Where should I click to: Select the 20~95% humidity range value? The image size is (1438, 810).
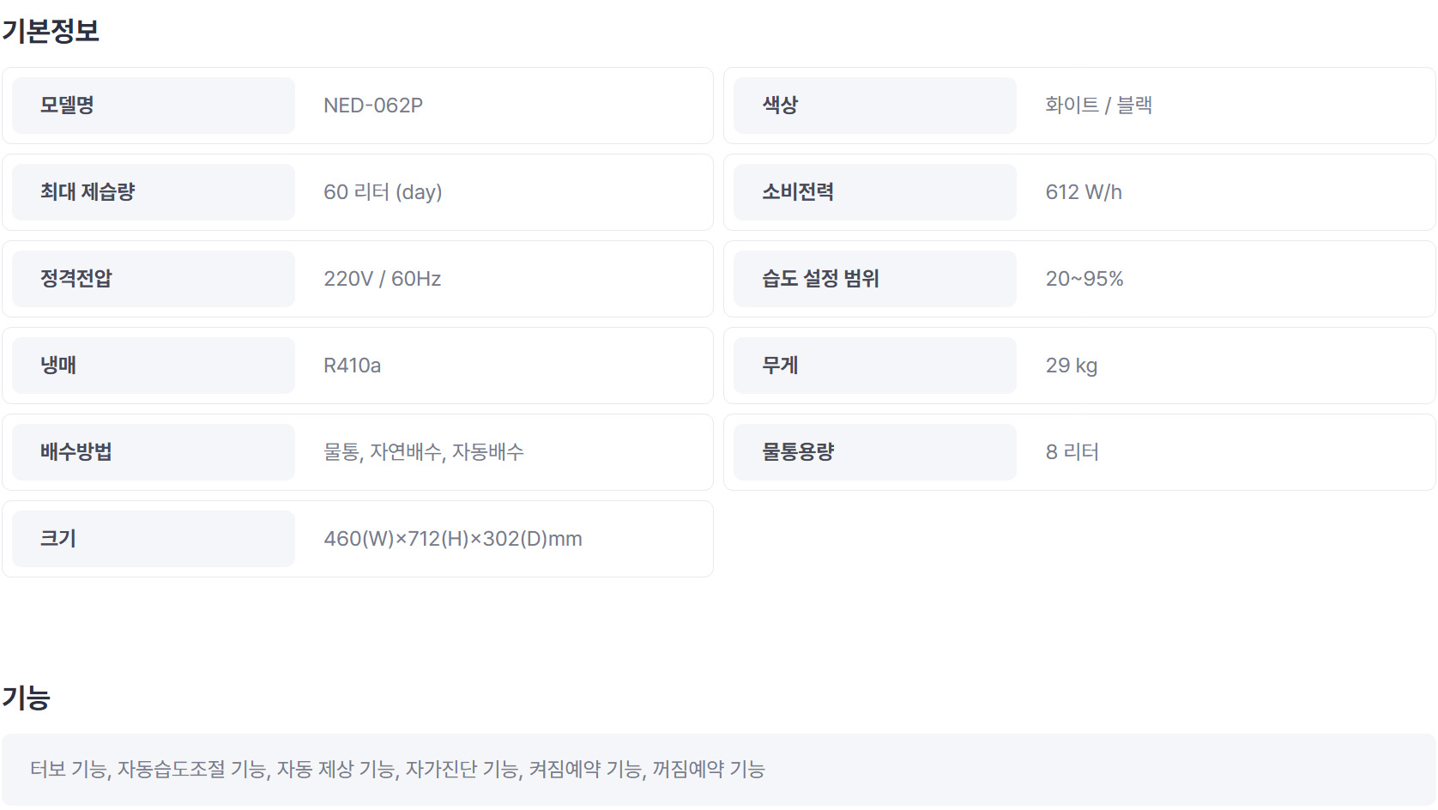click(1085, 279)
